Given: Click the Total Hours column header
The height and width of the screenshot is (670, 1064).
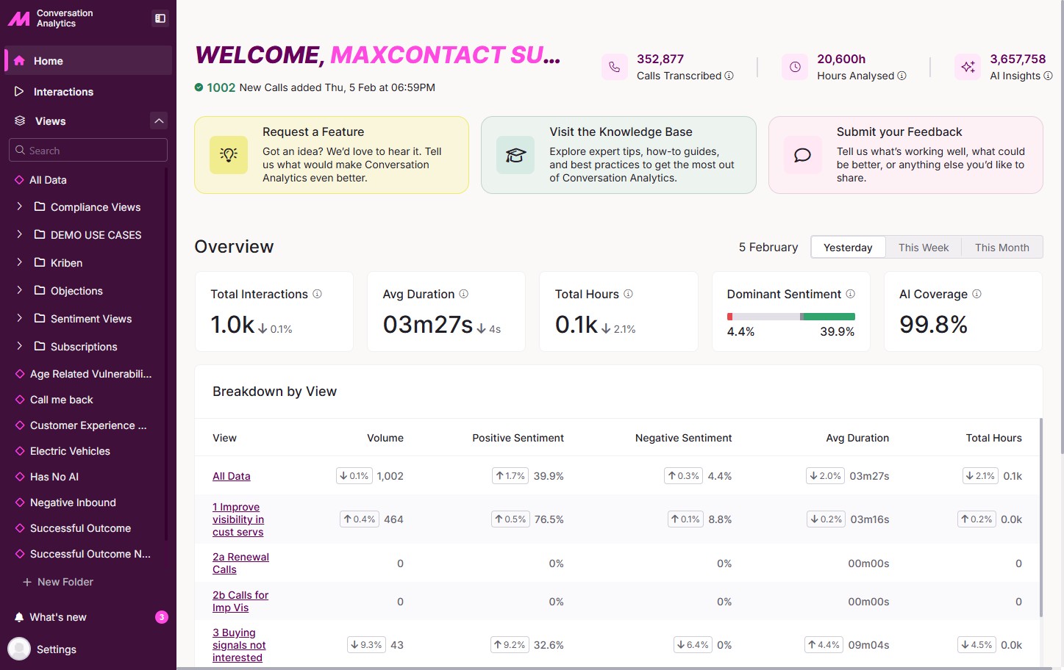Looking at the screenshot, I should click(x=993, y=438).
